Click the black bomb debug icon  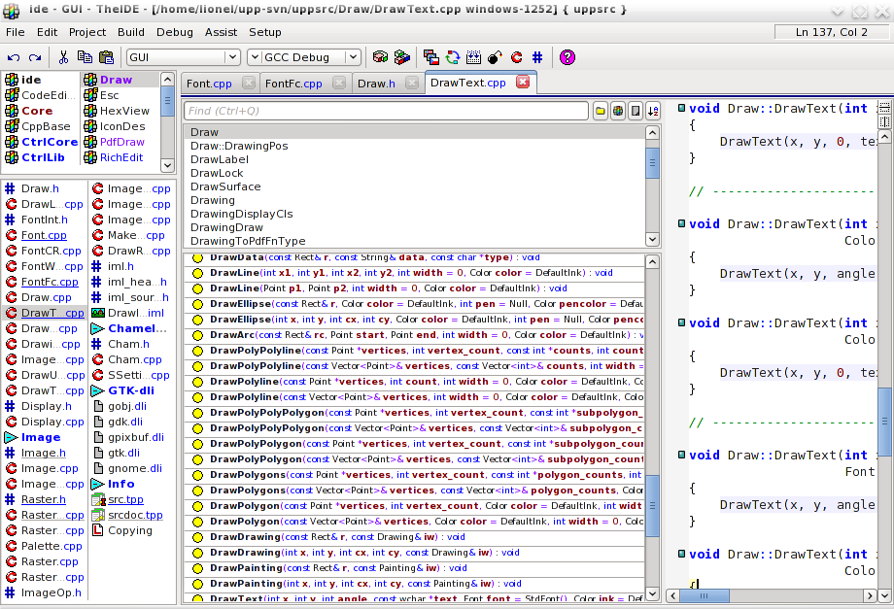tap(495, 57)
